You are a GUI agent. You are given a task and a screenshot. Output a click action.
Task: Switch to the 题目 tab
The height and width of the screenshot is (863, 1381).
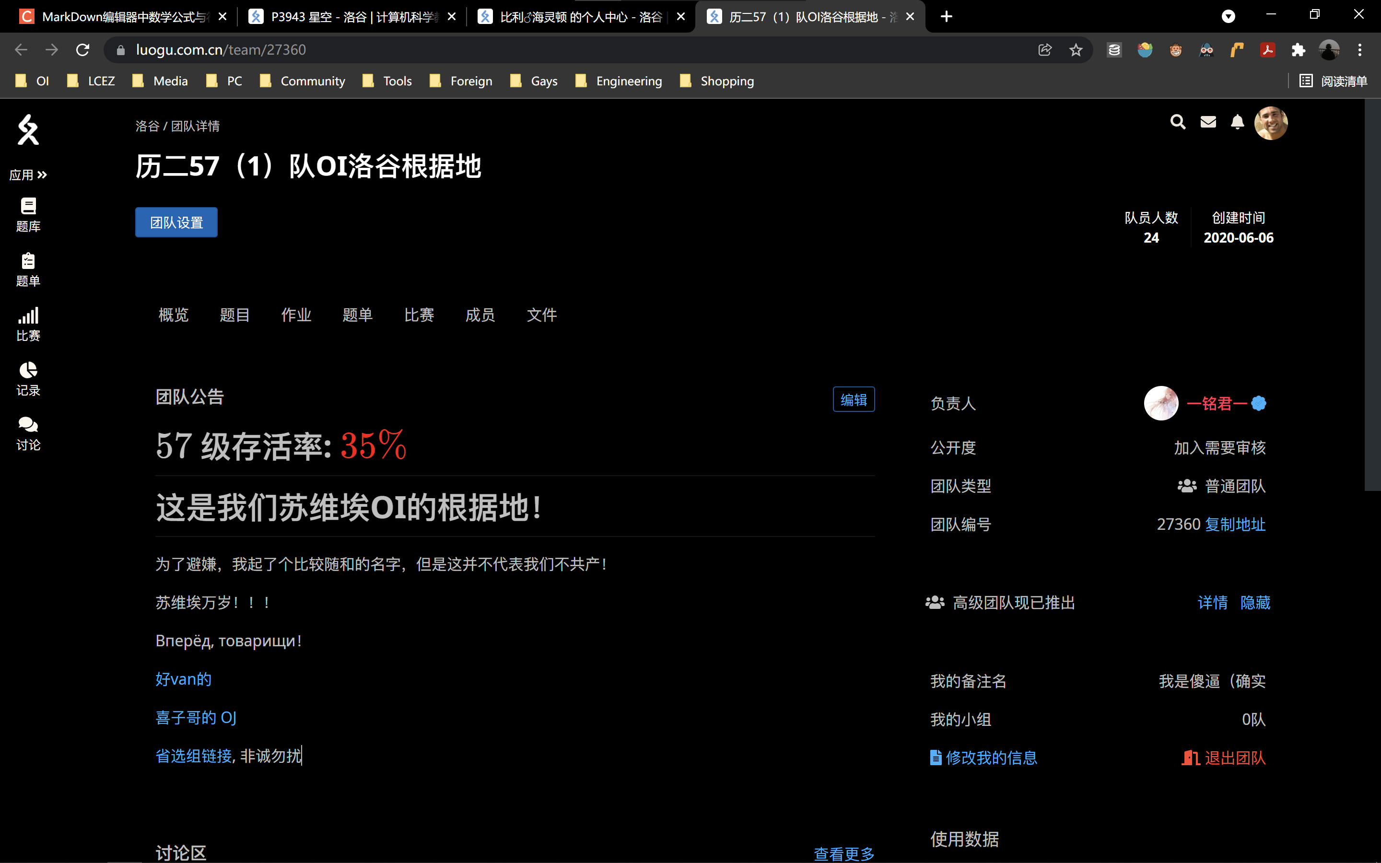[x=234, y=315]
